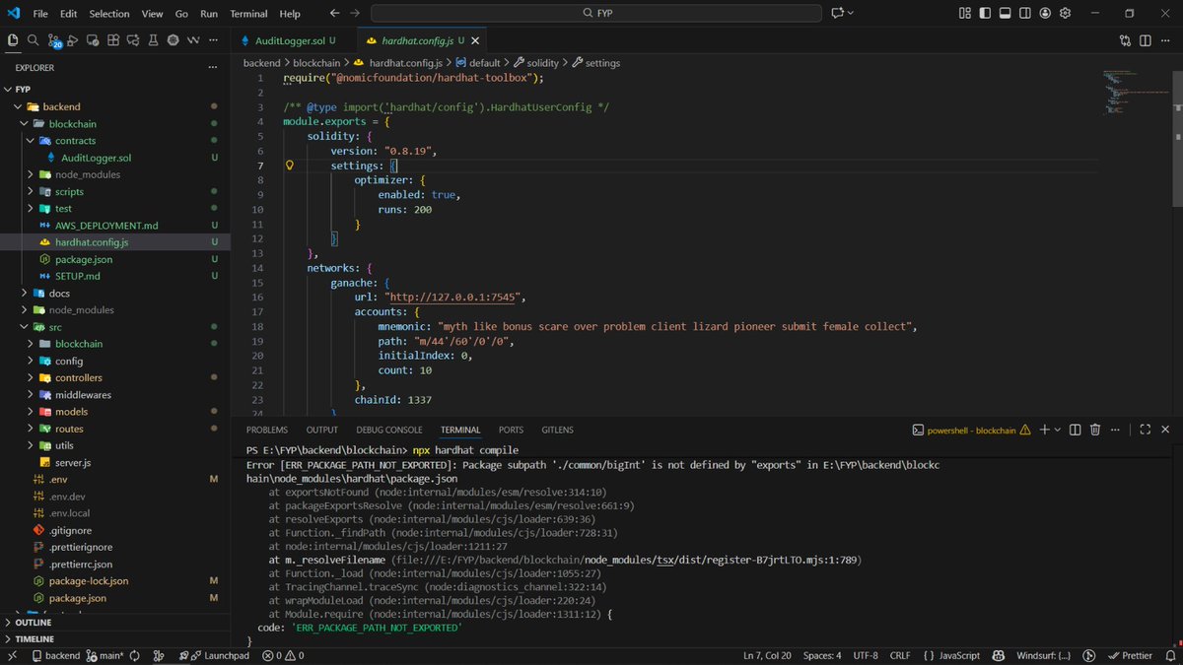Switch to the DEBUG CONSOLE tab
The width and height of the screenshot is (1183, 665).
pos(389,430)
